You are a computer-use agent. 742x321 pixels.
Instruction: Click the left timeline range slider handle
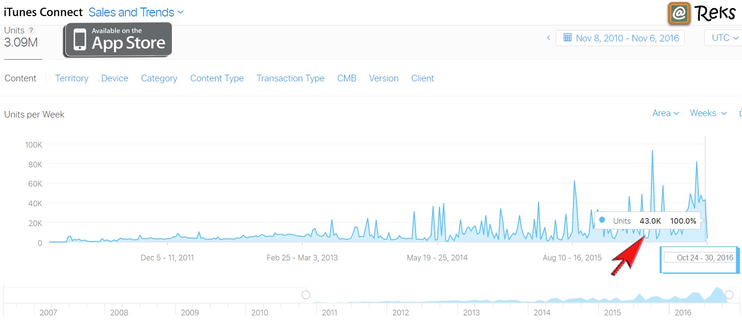pyautogui.click(x=306, y=295)
